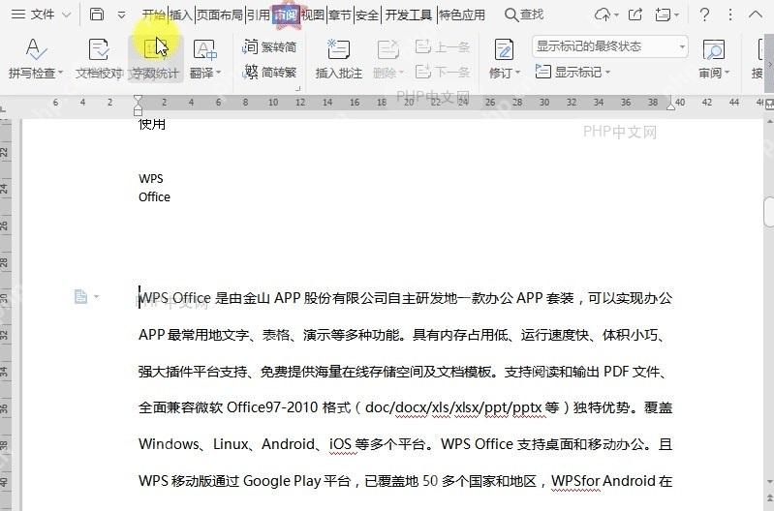
Task: Click "Office97-2010" in the paragraph
Action: (x=272, y=407)
